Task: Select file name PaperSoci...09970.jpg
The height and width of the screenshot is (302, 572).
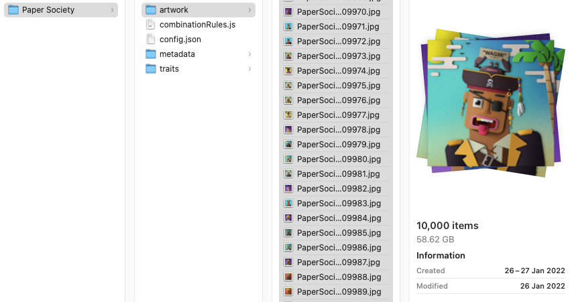Action: (339, 11)
